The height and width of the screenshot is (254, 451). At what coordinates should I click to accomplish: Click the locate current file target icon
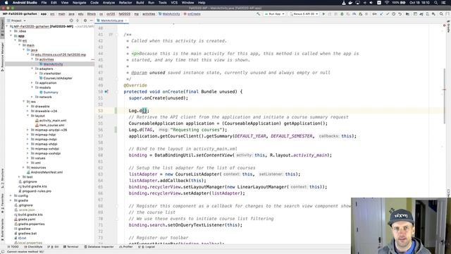click(71, 20)
